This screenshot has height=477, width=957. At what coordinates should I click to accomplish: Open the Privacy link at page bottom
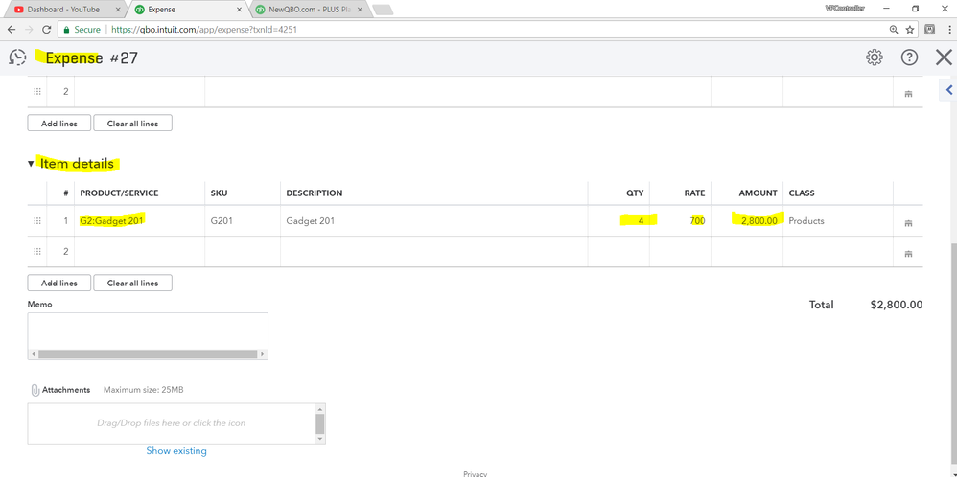click(x=475, y=474)
